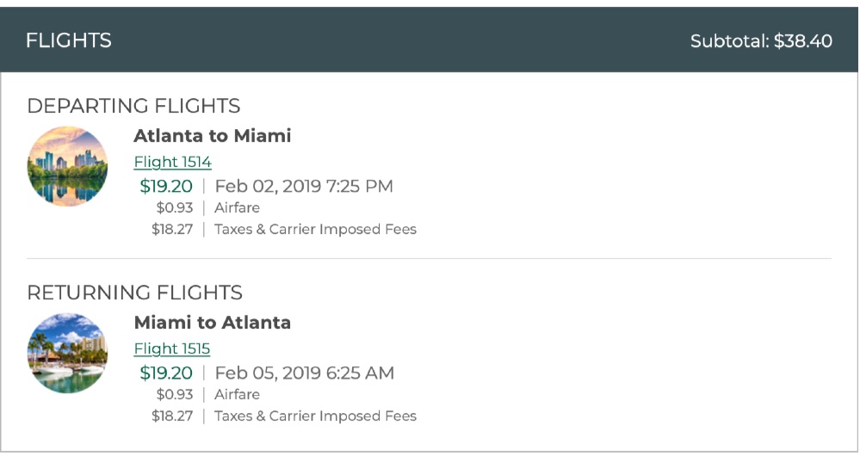Viewport: 860px width, 456px height.
Task: Click the Miami marina circular thumbnail
Action: (x=67, y=353)
